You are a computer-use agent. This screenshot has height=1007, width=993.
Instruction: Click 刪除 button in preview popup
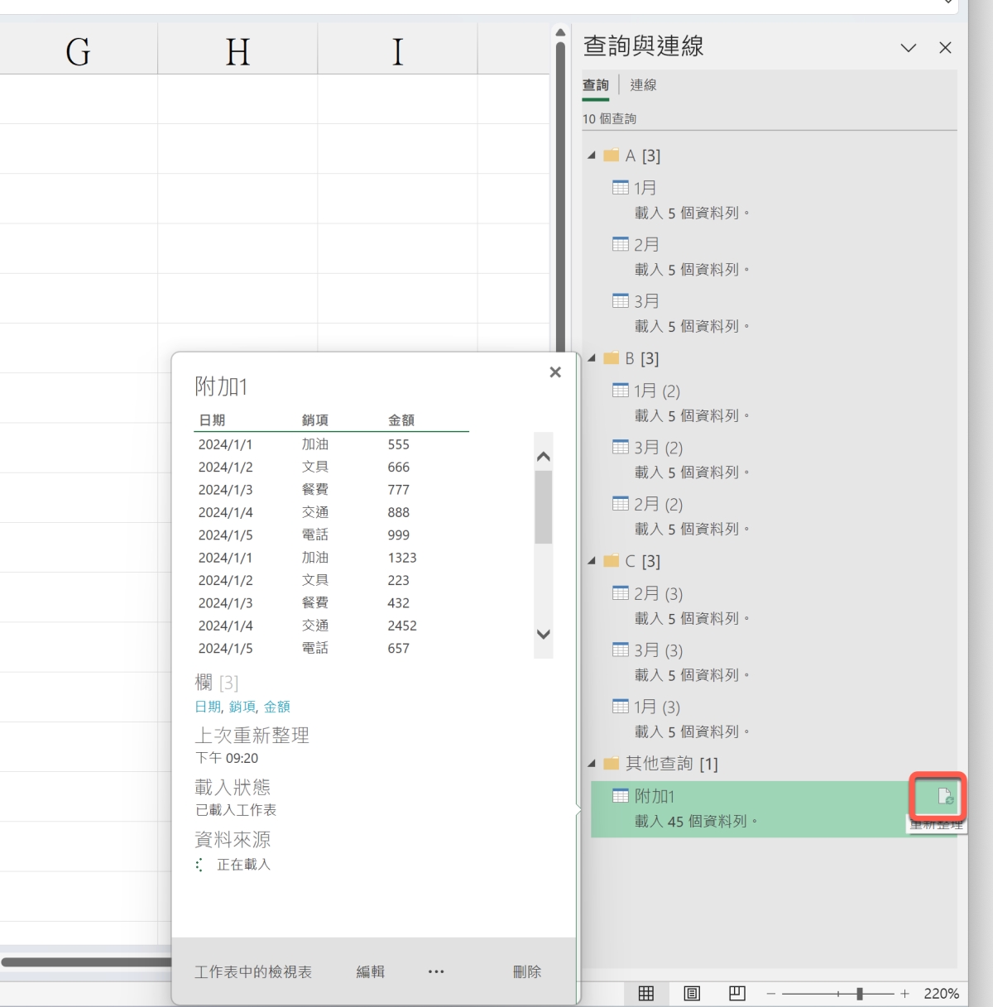(526, 971)
